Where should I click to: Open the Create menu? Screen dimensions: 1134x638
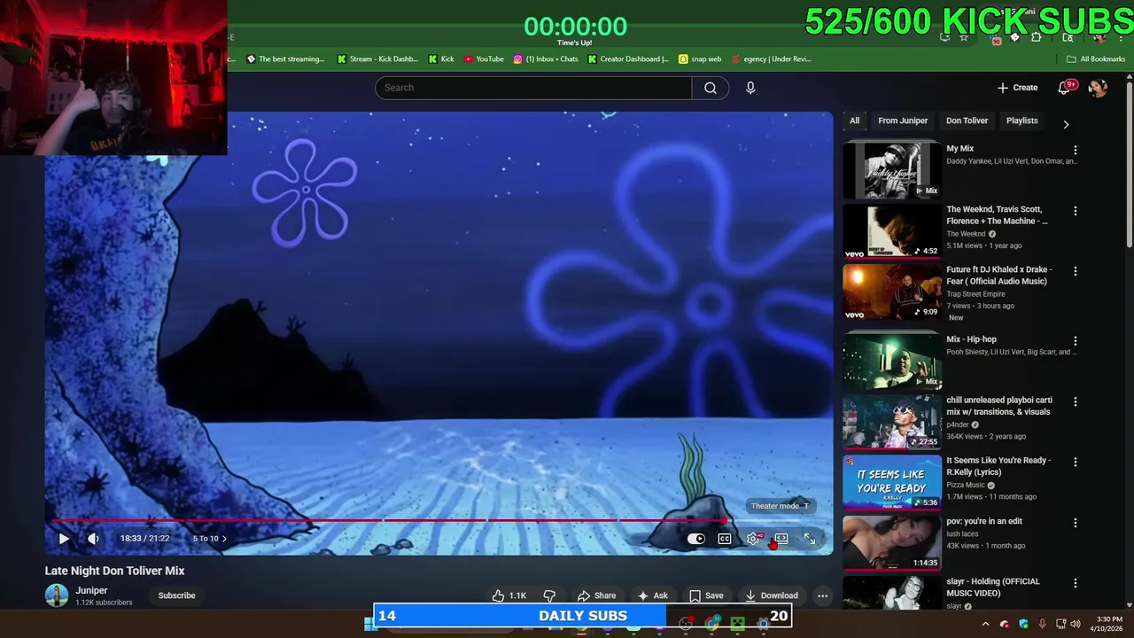(x=1017, y=88)
